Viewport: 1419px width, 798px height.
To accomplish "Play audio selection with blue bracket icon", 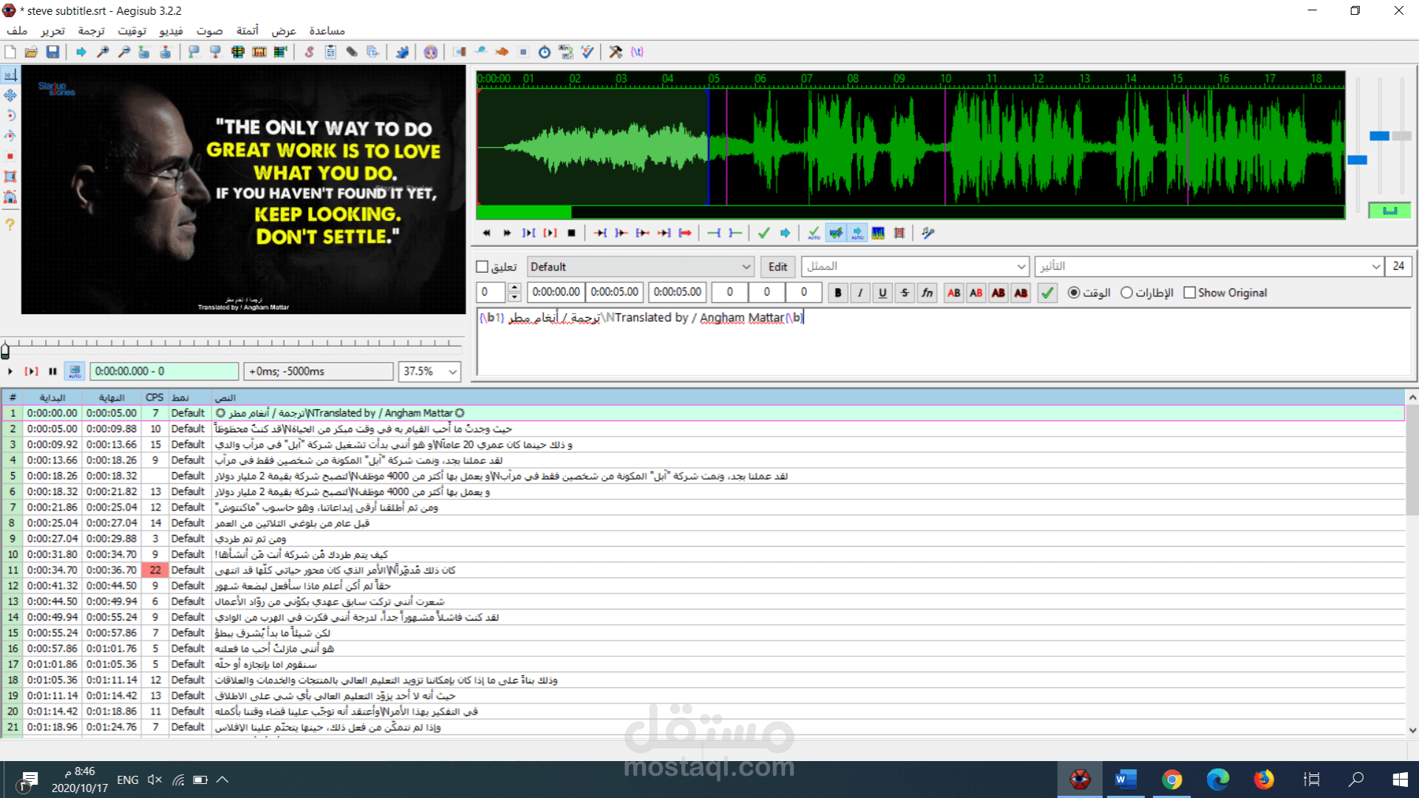I will [529, 233].
